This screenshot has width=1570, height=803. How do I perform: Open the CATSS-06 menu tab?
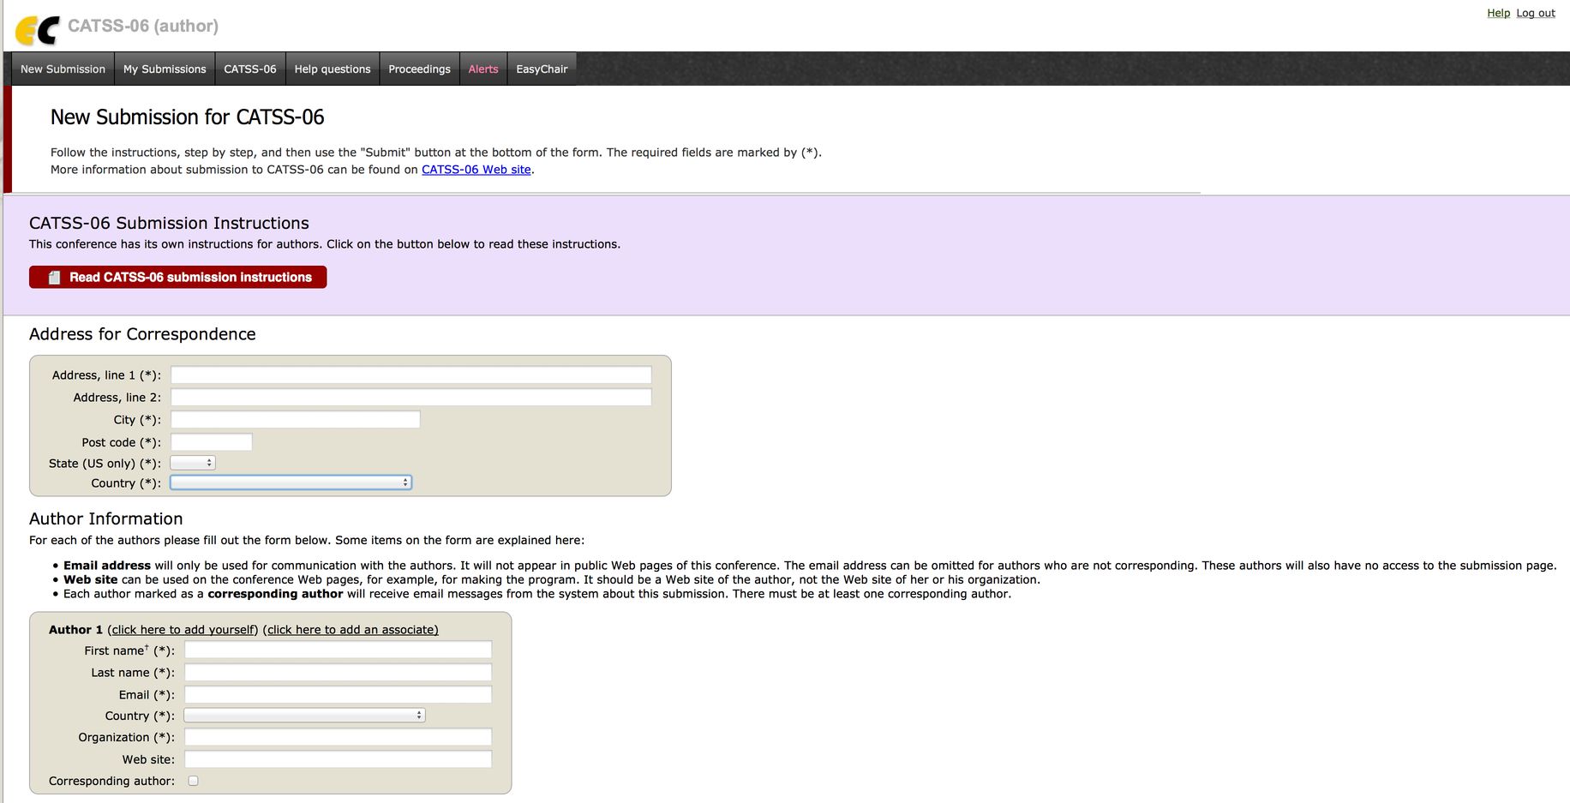[x=250, y=69]
